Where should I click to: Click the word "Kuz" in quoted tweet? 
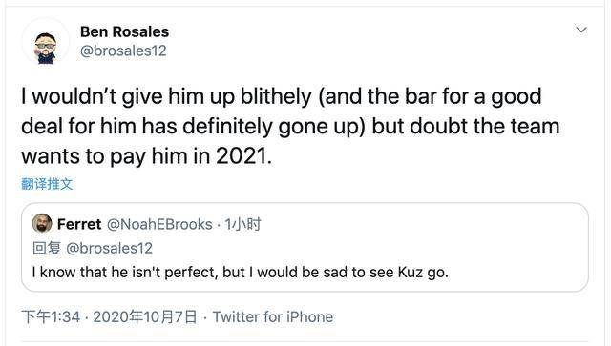point(411,272)
